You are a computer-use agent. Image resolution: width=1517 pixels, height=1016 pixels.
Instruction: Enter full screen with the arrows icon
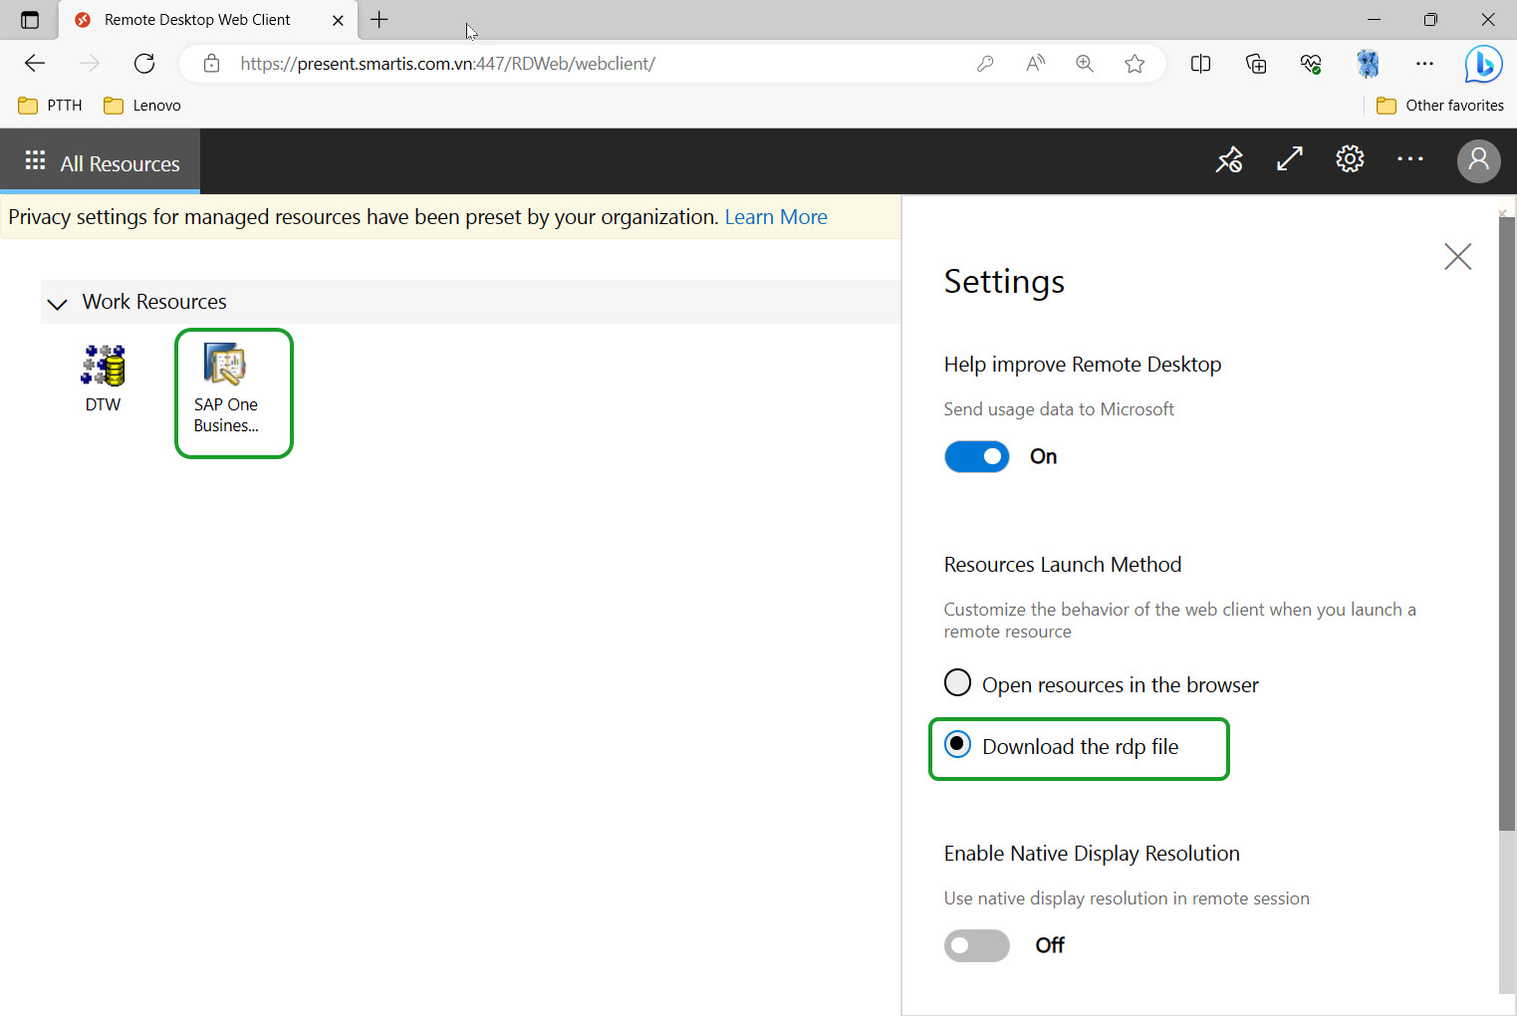[1290, 159]
